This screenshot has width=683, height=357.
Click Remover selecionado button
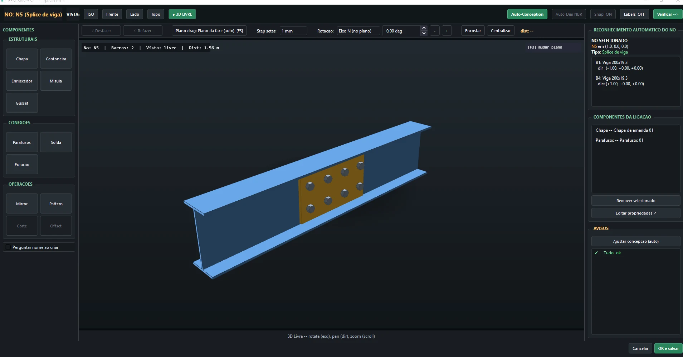coord(636,201)
